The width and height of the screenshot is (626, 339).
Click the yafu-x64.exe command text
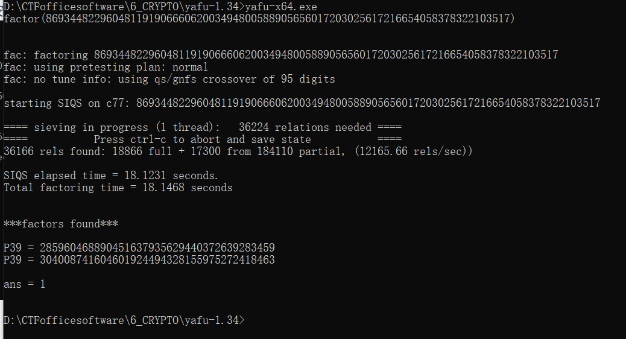281,6
